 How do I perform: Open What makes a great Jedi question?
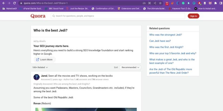point(172,61)
